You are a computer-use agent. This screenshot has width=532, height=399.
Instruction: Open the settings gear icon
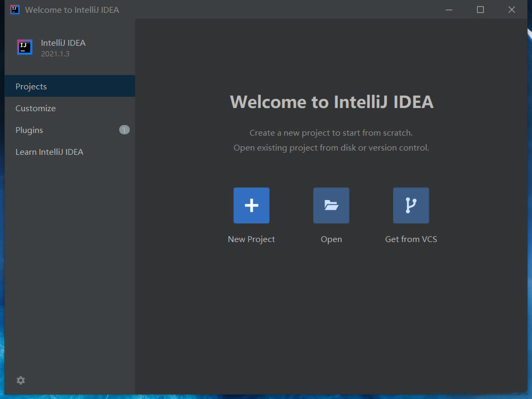pyautogui.click(x=21, y=380)
